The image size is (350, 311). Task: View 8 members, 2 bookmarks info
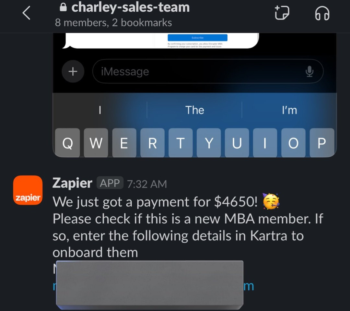tap(113, 23)
